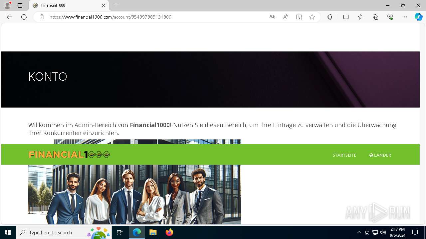Open the Copilot sidebar
The width and height of the screenshot is (426, 239).
coord(418,17)
